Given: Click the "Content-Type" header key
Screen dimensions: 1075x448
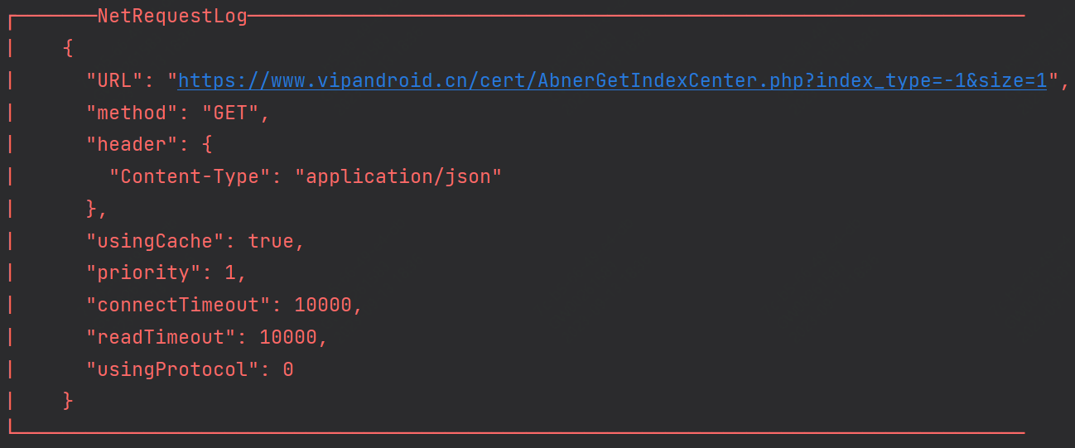Looking at the screenshot, I should pos(190,176).
